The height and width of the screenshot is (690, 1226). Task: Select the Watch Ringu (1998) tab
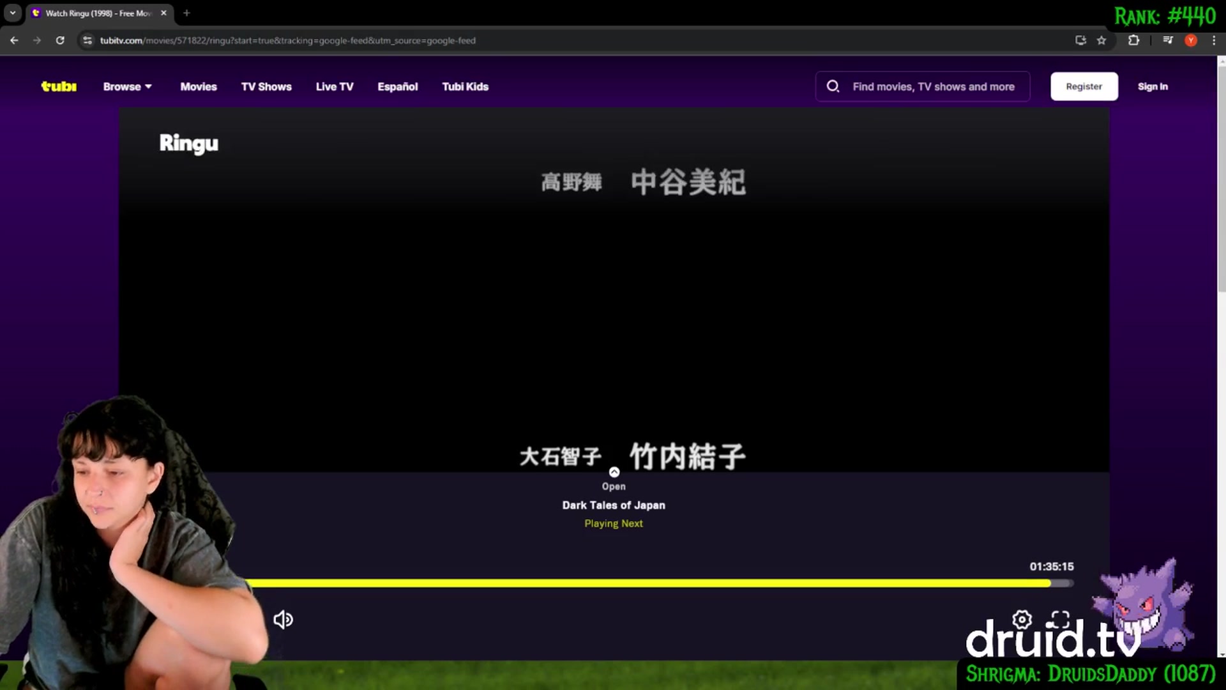coord(98,13)
